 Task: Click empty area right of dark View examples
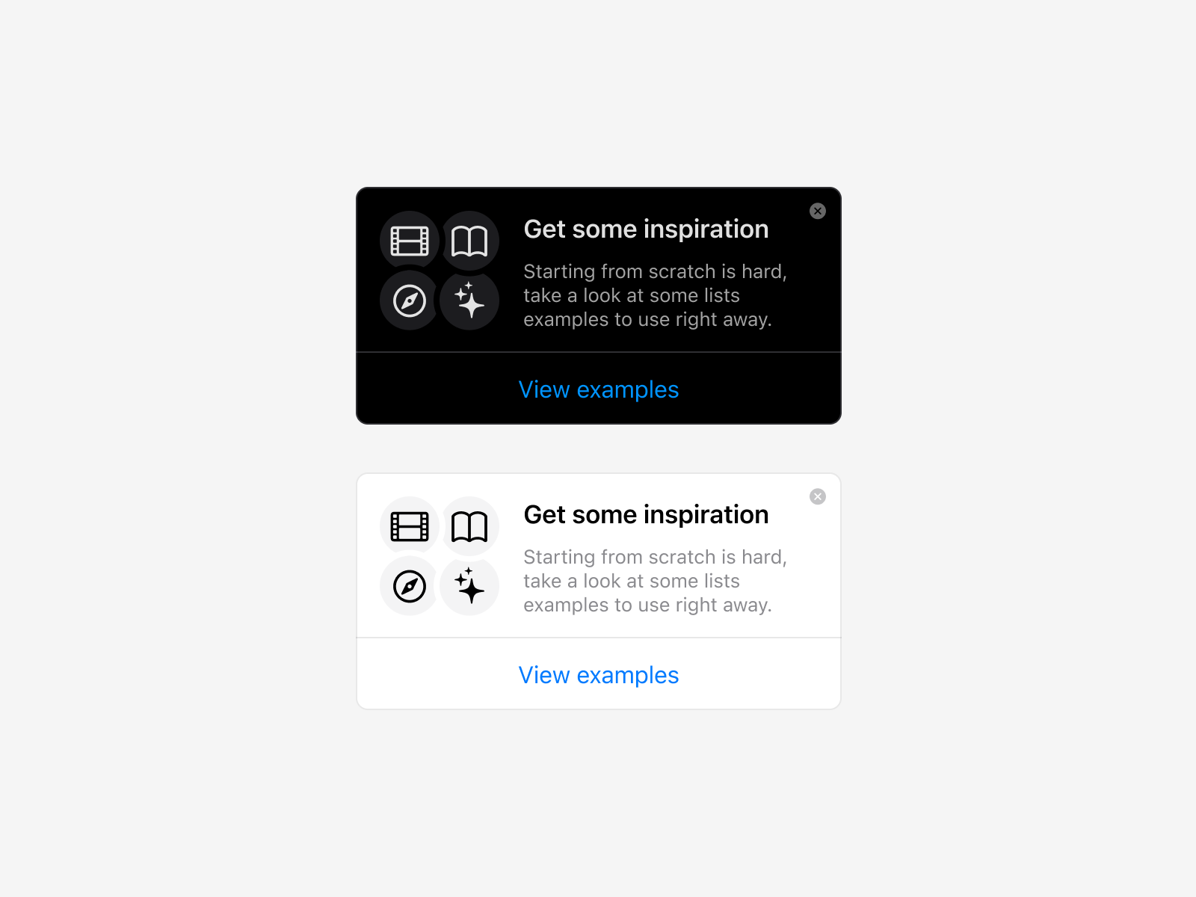point(759,389)
